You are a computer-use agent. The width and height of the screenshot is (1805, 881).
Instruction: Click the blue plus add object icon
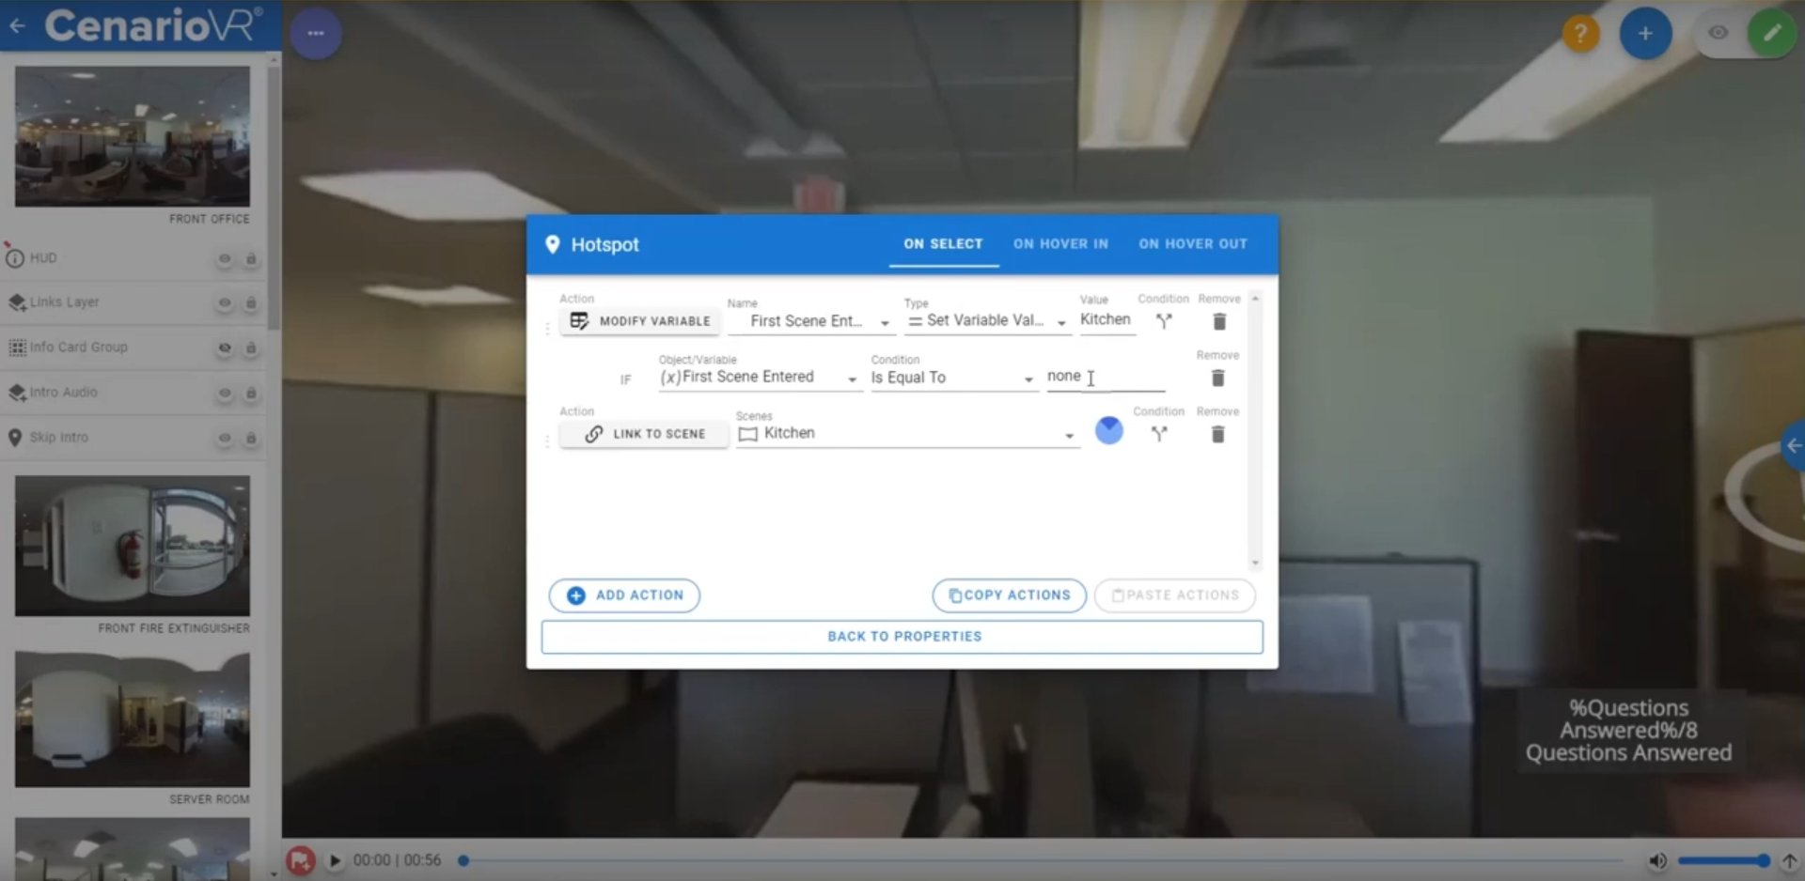pos(1644,35)
